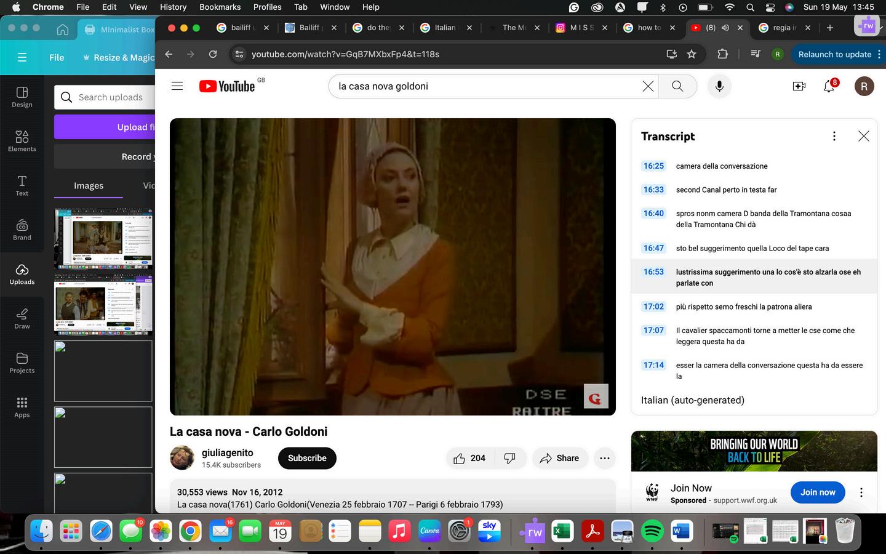Open transcript more options (three dots)
The image size is (886, 554).
pyautogui.click(x=834, y=136)
